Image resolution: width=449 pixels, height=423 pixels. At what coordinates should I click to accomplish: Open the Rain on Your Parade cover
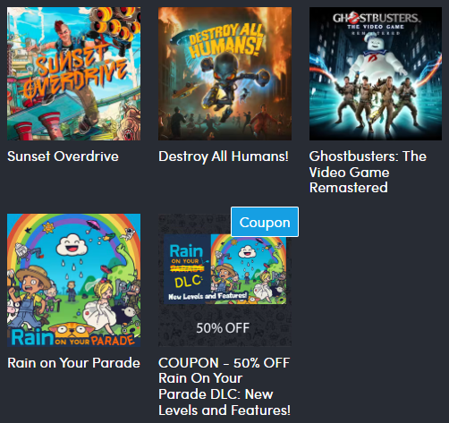73,280
